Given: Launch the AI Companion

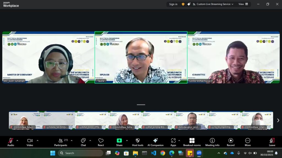Looking at the screenshot, I should (155, 142).
